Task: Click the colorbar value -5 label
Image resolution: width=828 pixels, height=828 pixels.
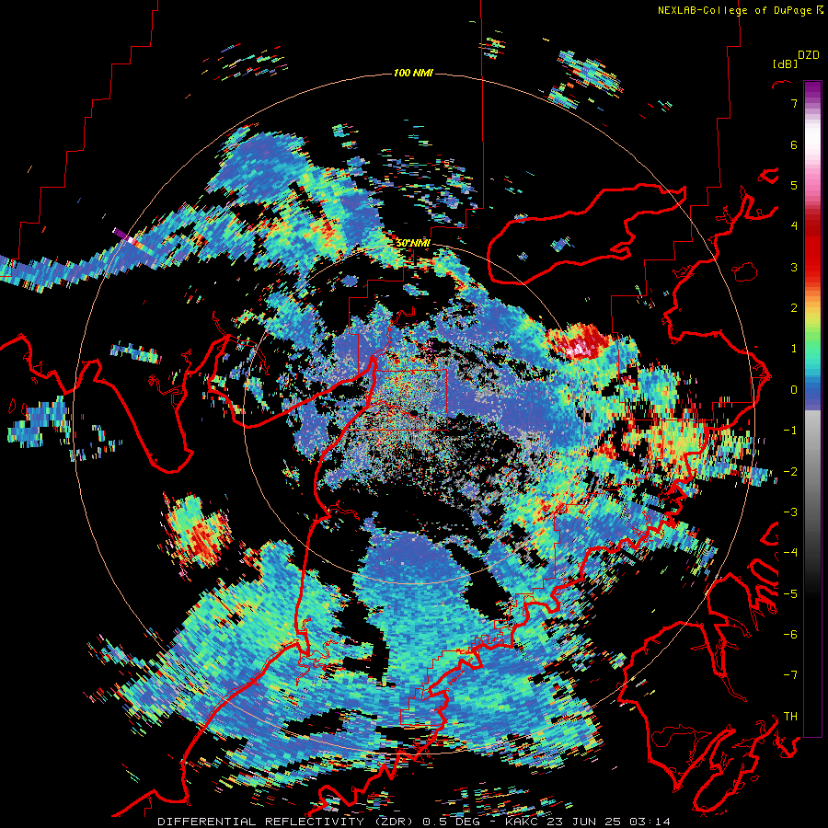Action: [790, 593]
